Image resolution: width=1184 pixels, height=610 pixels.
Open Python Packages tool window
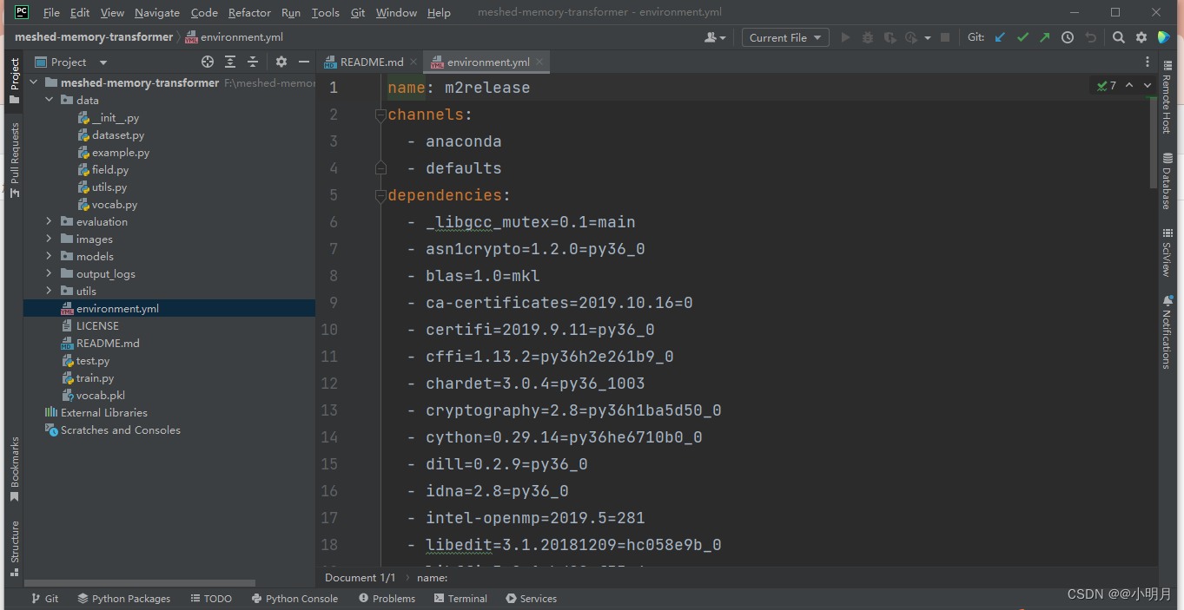tap(123, 599)
